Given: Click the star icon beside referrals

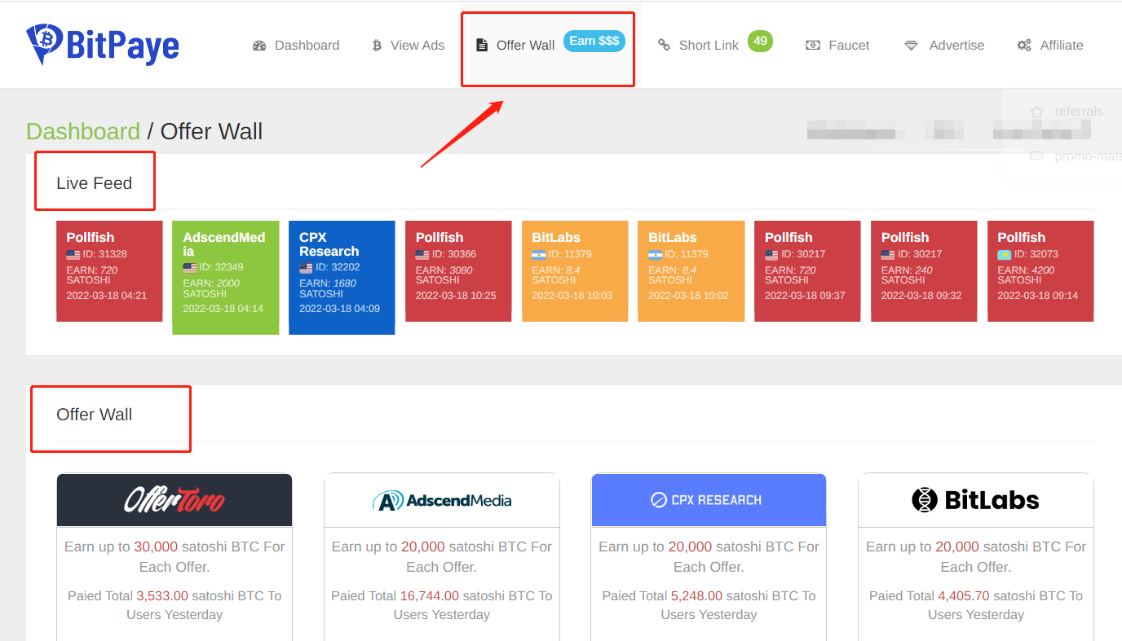Looking at the screenshot, I should pos(1036,112).
